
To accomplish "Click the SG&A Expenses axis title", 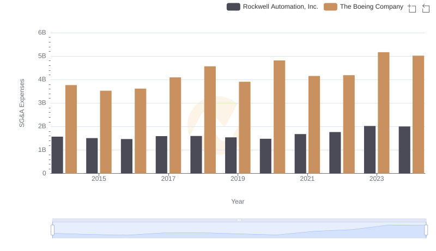I will point(22,103).
